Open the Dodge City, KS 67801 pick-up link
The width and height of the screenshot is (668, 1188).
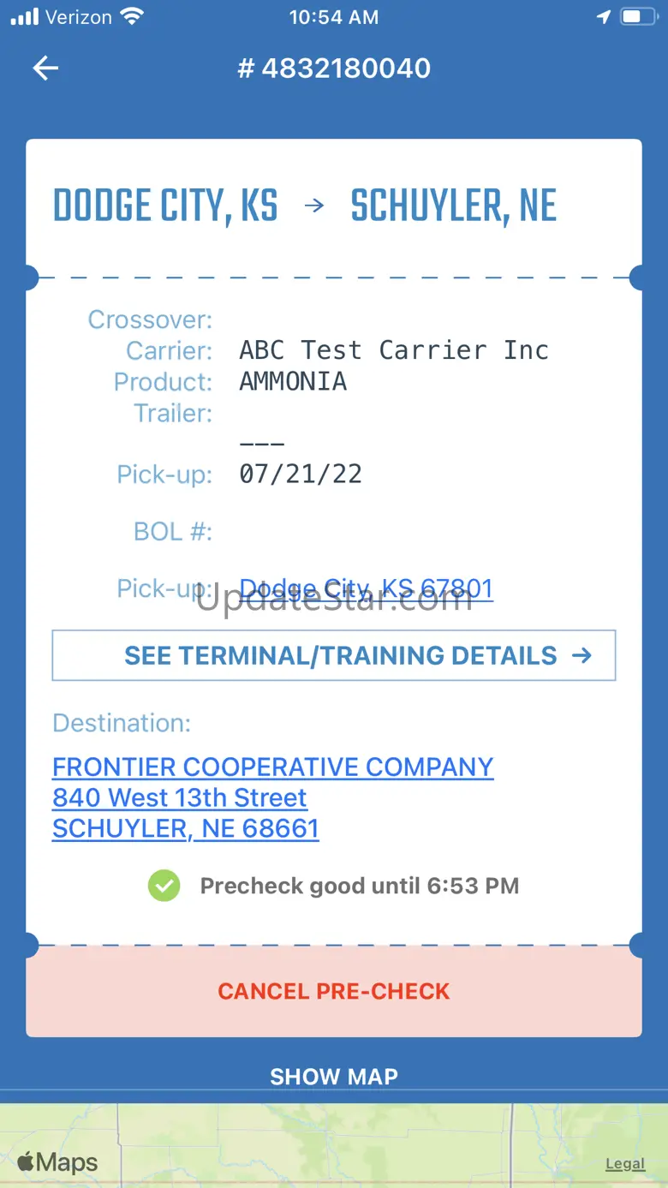[x=366, y=589]
